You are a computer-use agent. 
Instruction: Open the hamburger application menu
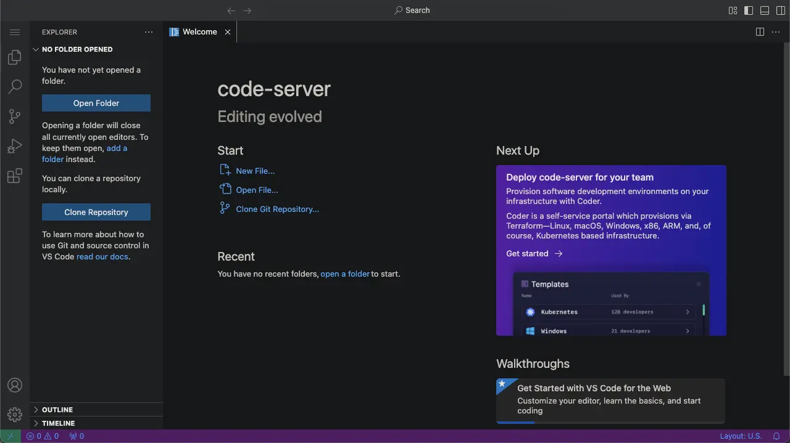pyautogui.click(x=15, y=31)
